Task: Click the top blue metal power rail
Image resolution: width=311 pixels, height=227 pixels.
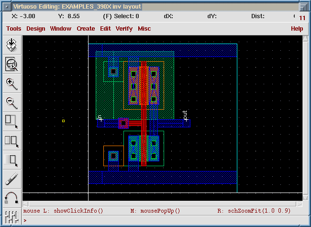Action: (163, 50)
